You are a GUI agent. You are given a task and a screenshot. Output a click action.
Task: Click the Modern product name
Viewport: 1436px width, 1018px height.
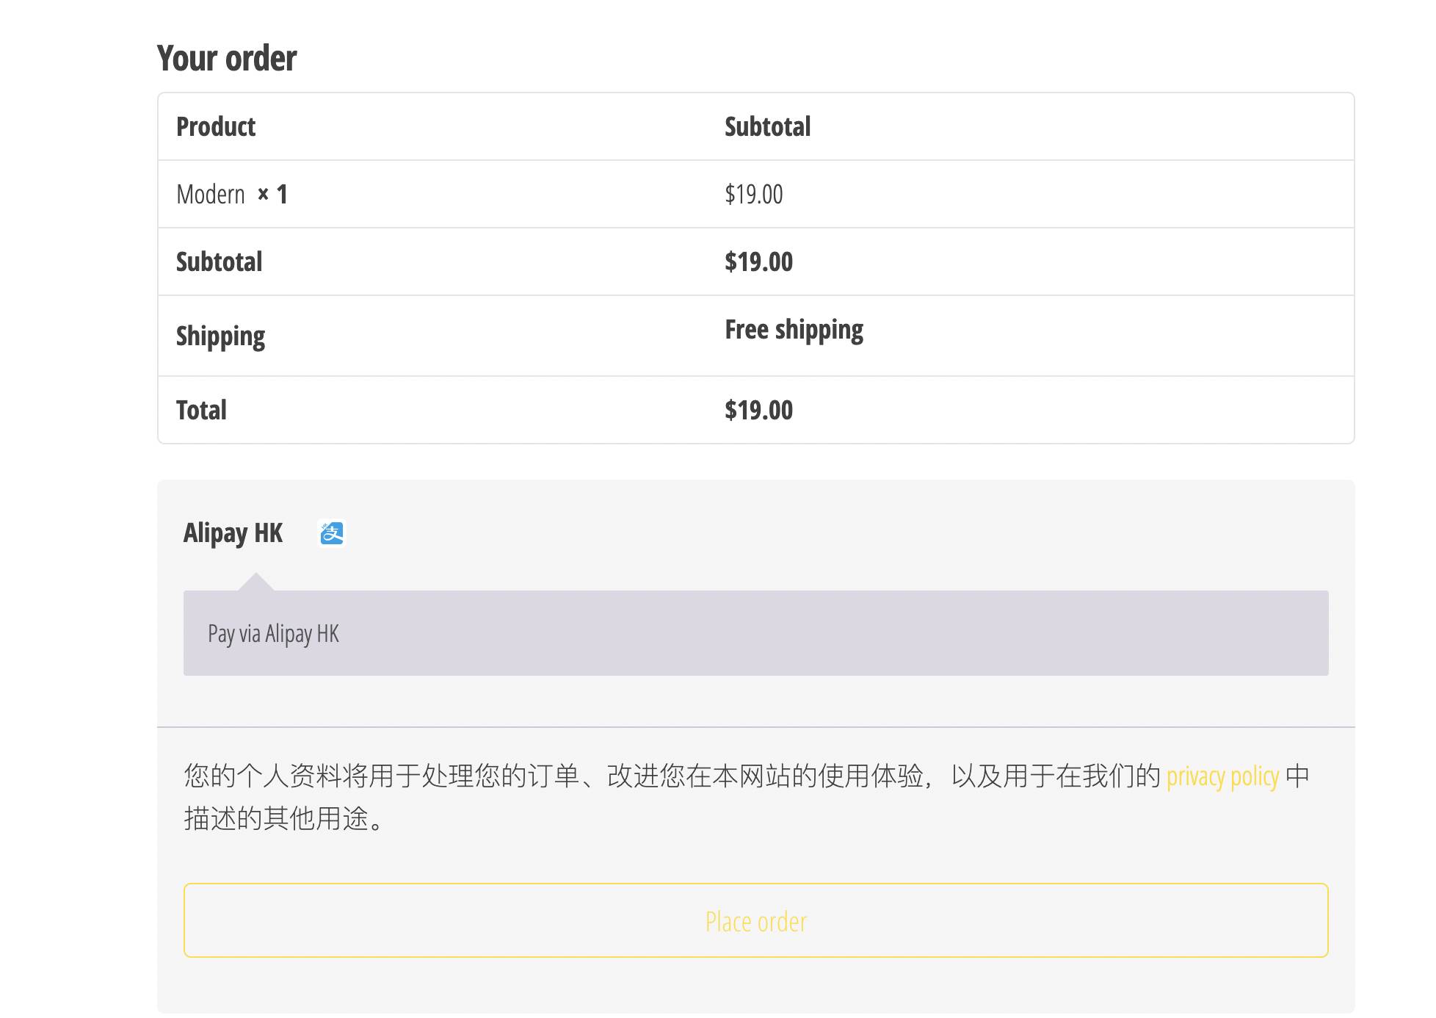click(x=211, y=195)
